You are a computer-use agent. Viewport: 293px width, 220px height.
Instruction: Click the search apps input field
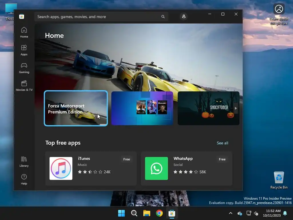[x=101, y=17]
